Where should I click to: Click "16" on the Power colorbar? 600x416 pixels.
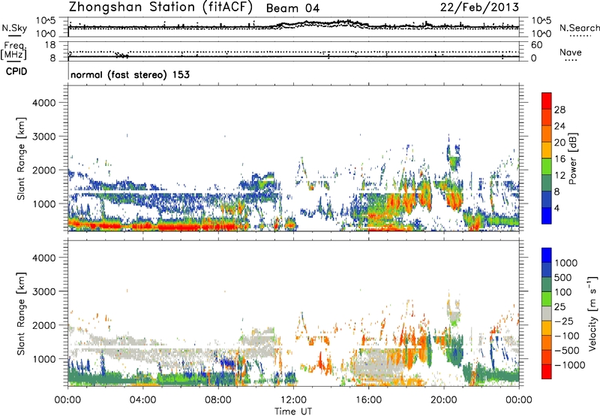click(559, 159)
